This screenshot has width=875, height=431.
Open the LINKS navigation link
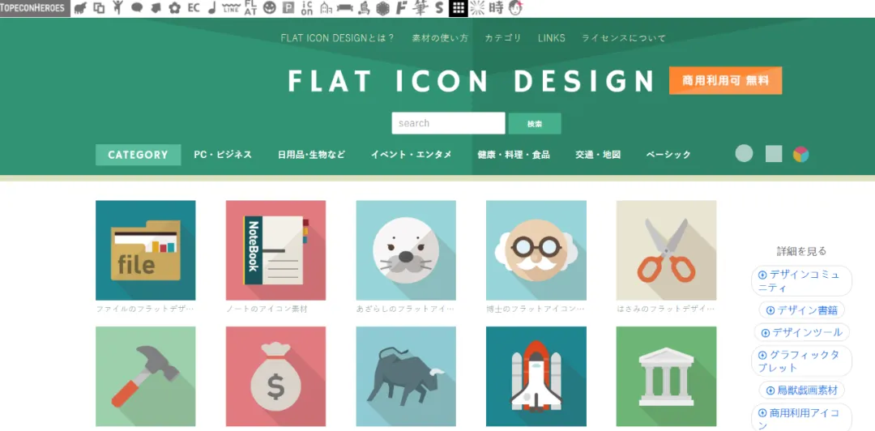552,38
